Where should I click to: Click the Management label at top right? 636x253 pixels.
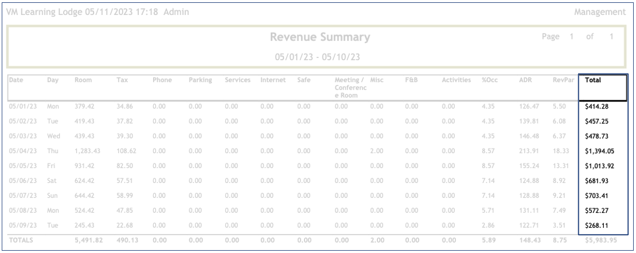tap(600, 11)
